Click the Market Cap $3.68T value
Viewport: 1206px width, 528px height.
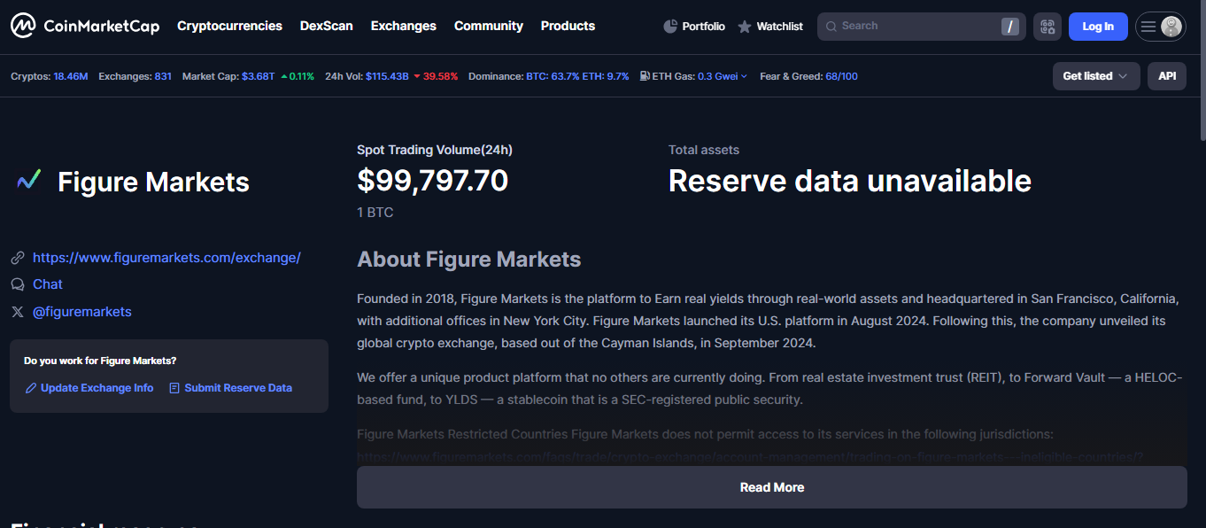258,76
